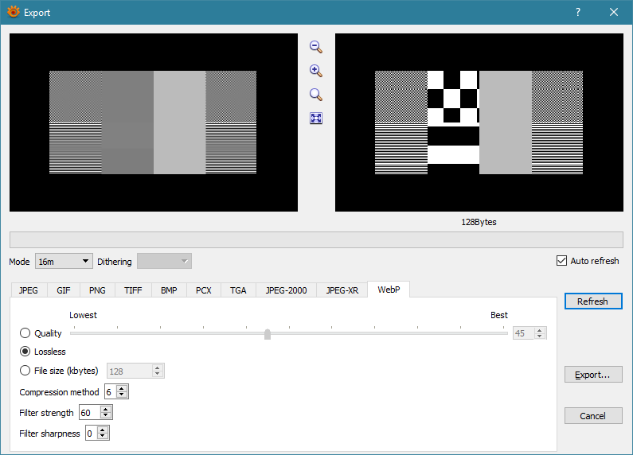The image size is (633, 455).
Task: Switch to the JPEG-2000 tab
Action: (286, 290)
